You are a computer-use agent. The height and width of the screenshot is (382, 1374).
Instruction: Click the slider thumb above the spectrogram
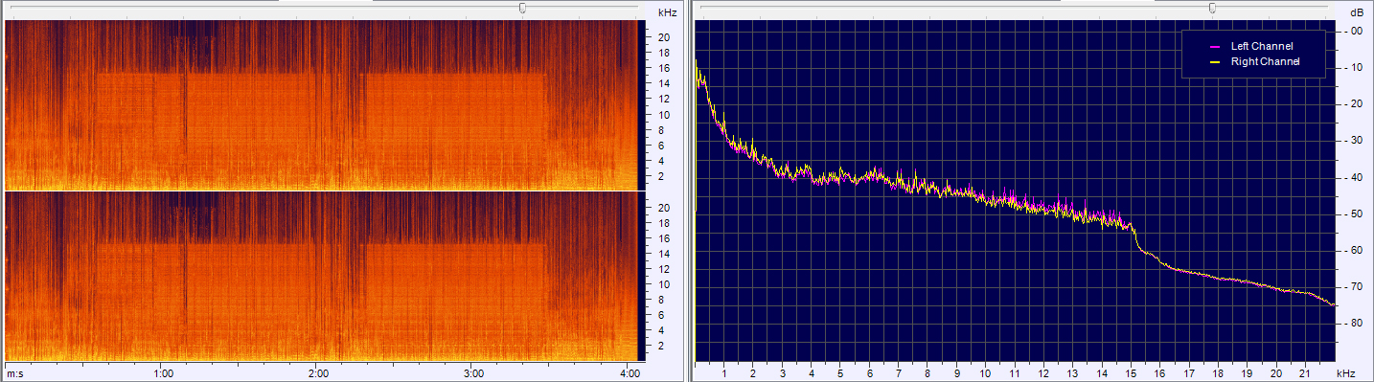tap(522, 8)
